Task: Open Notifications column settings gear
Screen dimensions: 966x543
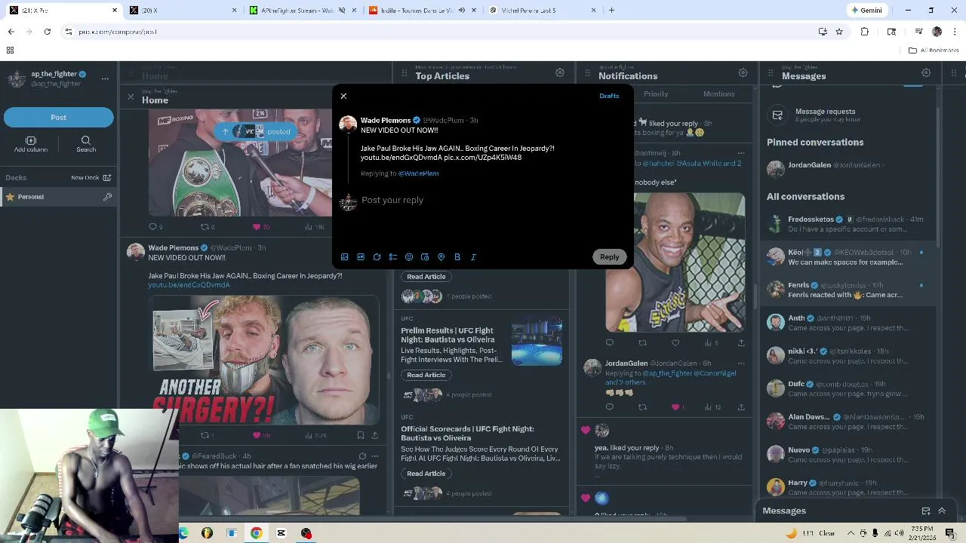Action: tap(743, 73)
